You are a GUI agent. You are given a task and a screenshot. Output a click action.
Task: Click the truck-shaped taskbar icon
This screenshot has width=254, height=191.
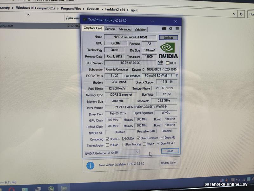point(38,189)
